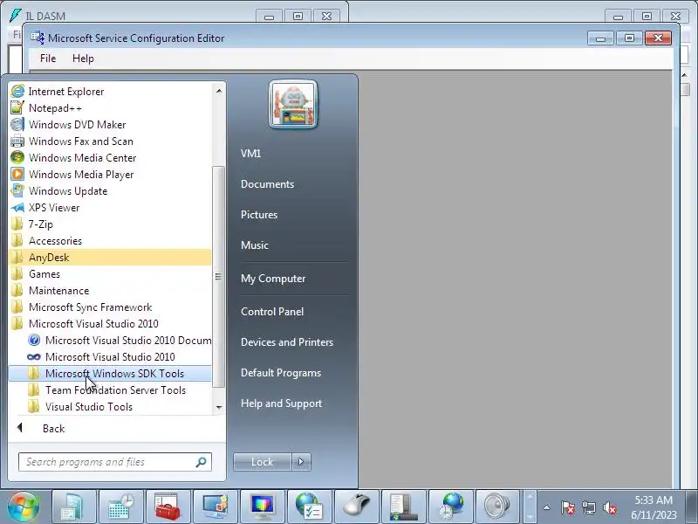Open Devices and Printers

(287, 342)
